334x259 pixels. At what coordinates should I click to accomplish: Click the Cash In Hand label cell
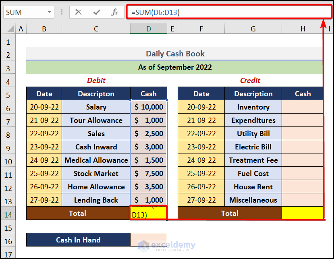pos(78,240)
